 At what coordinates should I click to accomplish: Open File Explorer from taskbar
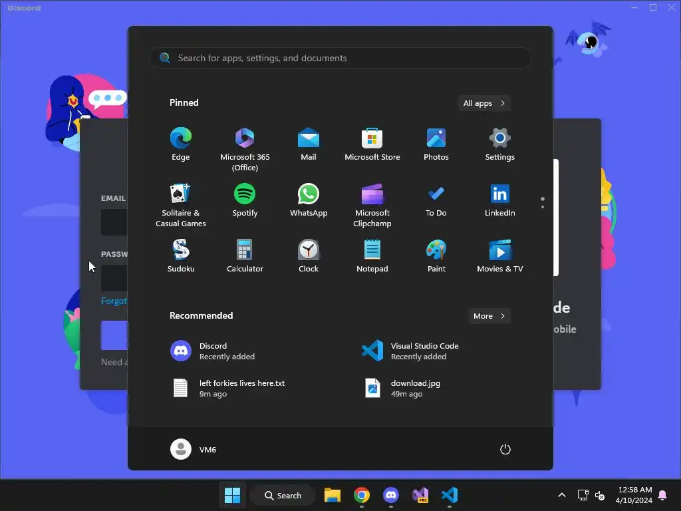pyautogui.click(x=333, y=495)
